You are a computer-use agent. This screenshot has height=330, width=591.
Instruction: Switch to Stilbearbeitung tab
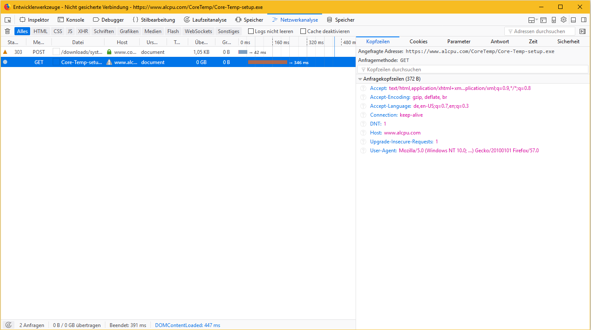point(154,20)
